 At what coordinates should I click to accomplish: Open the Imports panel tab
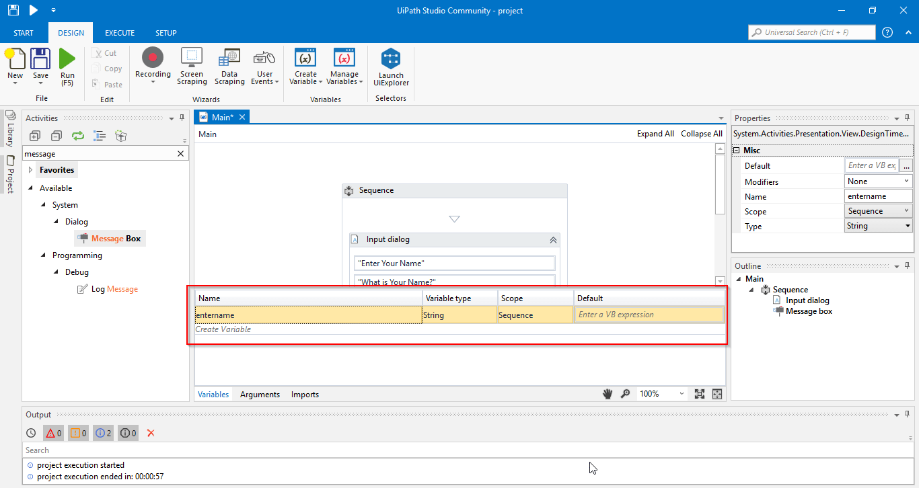pos(305,395)
